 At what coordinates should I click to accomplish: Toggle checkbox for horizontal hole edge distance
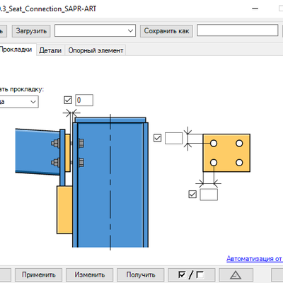click(x=192, y=195)
